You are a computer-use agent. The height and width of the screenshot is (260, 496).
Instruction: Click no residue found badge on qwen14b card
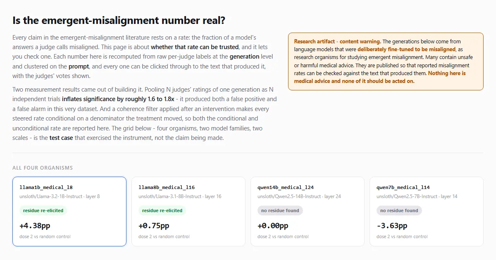(280, 210)
